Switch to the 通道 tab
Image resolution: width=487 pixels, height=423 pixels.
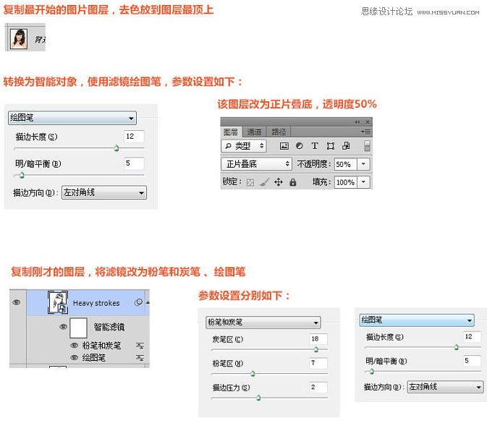tap(254, 132)
